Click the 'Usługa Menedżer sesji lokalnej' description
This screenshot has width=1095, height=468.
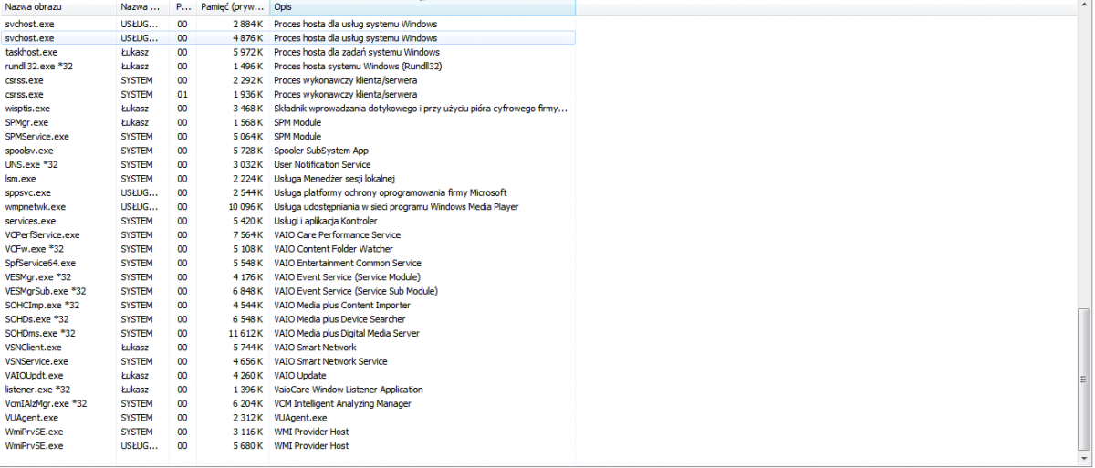click(x=334, y=179)
